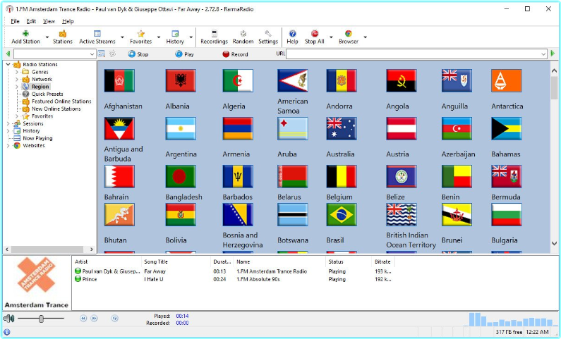Open the History dropdown arrow
561x339 pixels.
coord(191,37)
